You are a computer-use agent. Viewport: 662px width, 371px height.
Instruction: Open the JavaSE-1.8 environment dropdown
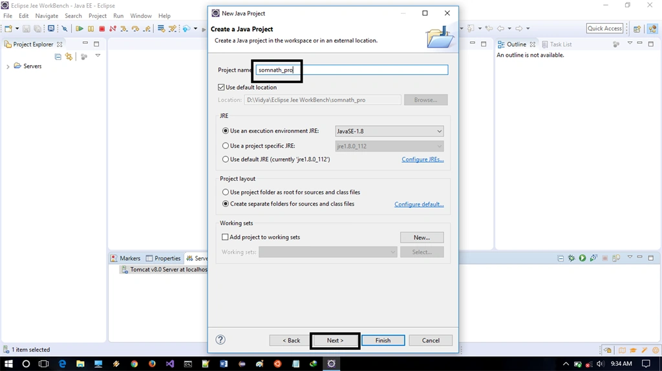point(389,131)
